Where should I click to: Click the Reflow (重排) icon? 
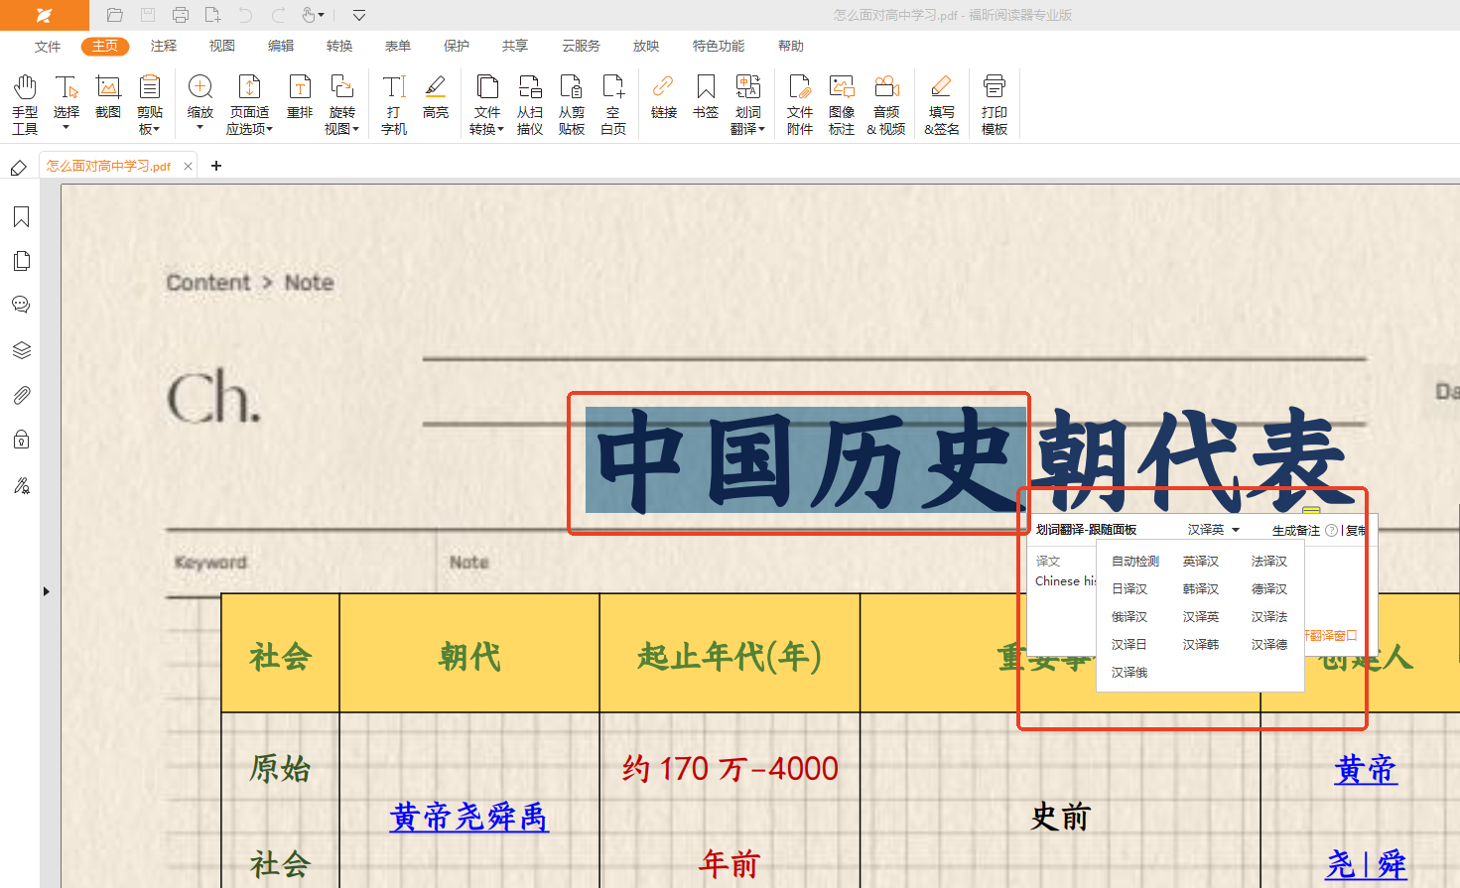point(300,97)
